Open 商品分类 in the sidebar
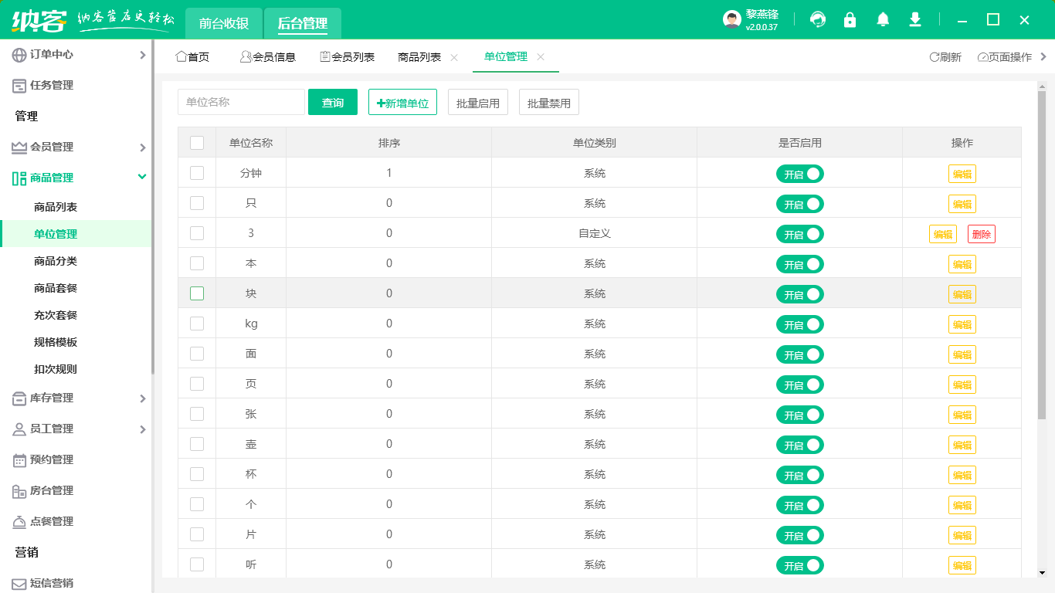This screenshot has width=1055, height=593. pos(56,261)
